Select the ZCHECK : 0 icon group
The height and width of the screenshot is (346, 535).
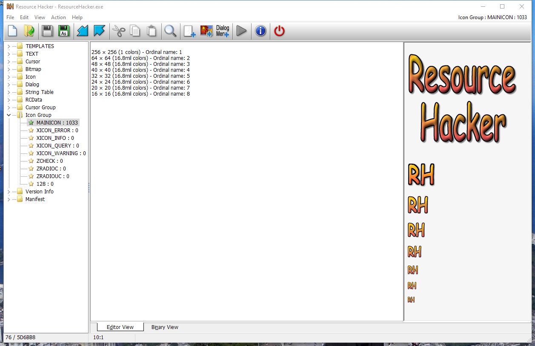(49, 161)
